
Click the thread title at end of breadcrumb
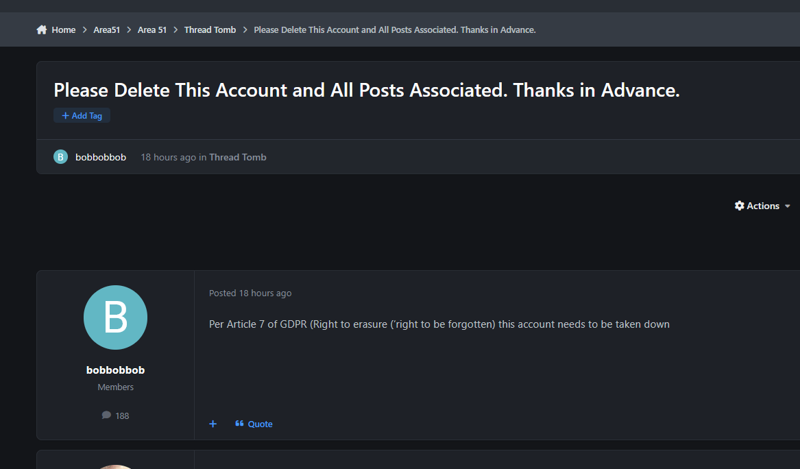(394, 30)
